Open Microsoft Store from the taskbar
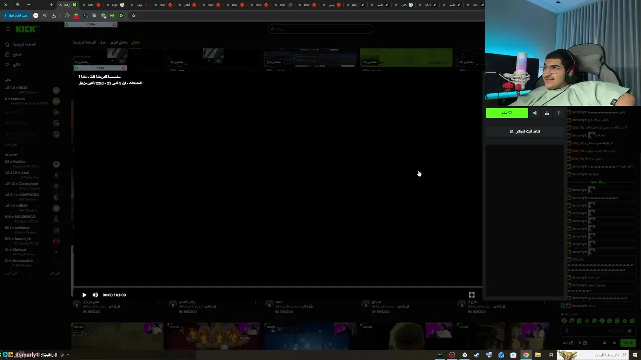Viewport: 641px width, 360px height. [x=513, y=355]
